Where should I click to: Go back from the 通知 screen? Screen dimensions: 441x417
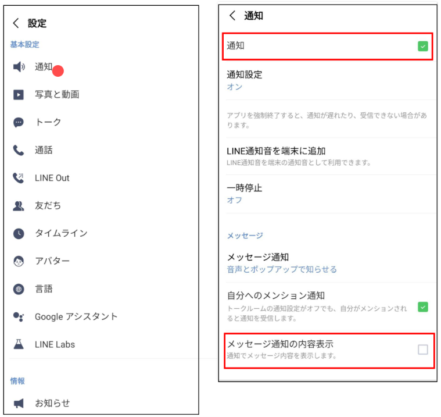232,16
